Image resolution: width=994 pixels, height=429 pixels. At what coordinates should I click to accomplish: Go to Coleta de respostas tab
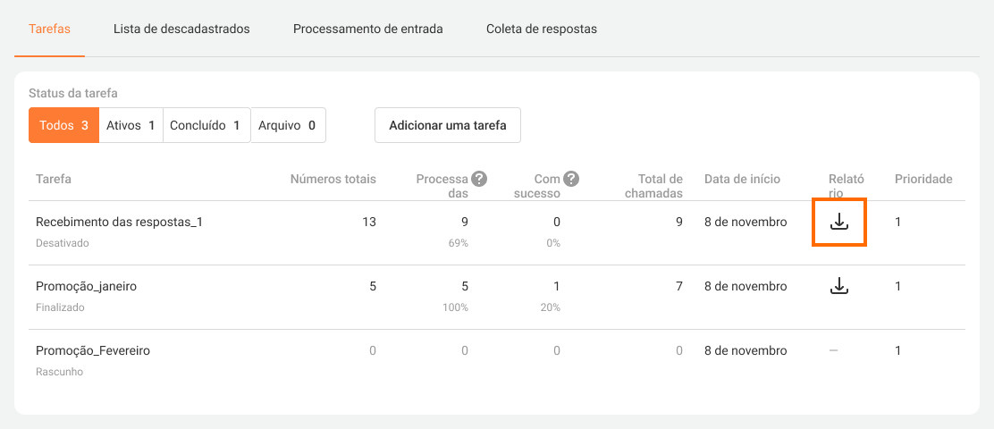pos(541,29)
